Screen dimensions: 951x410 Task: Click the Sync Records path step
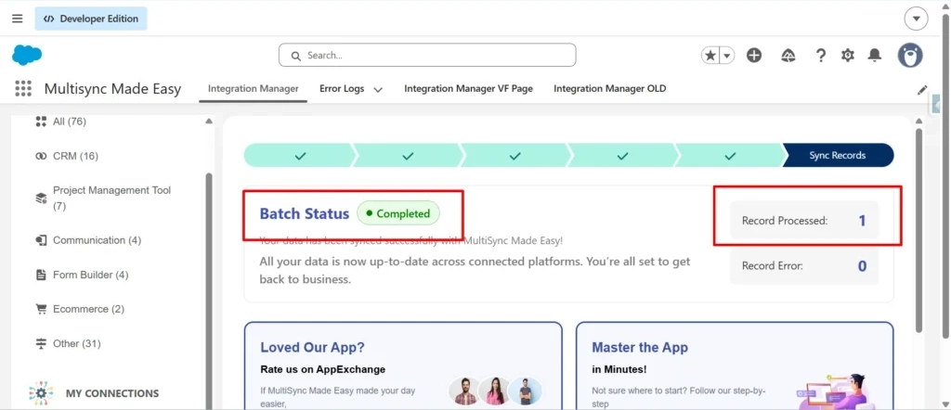pyautogui.click(x=838, y=156)
